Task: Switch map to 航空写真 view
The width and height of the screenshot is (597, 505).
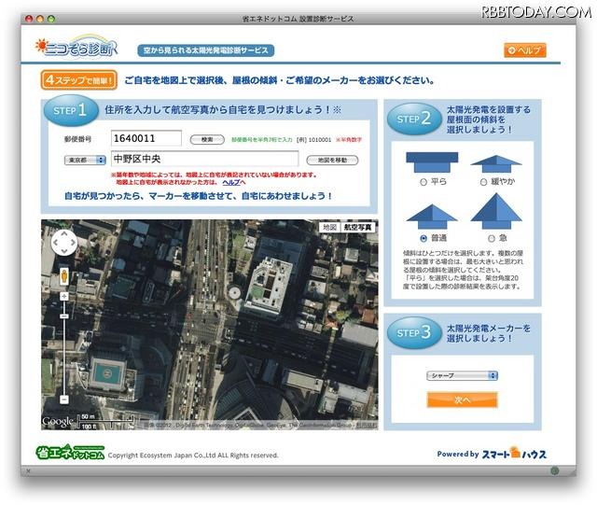Action: click(x=357, y=227)
